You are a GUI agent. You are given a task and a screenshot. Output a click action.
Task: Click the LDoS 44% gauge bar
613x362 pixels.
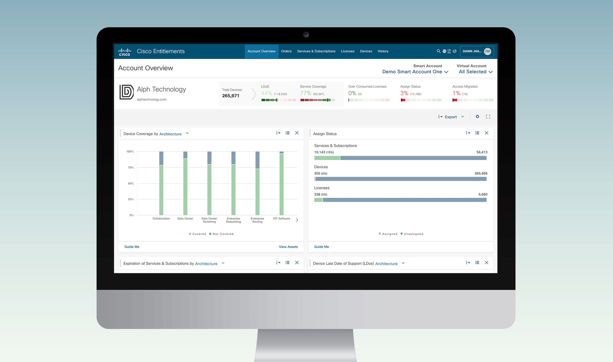pyautogui.click(x=279, y=100)
